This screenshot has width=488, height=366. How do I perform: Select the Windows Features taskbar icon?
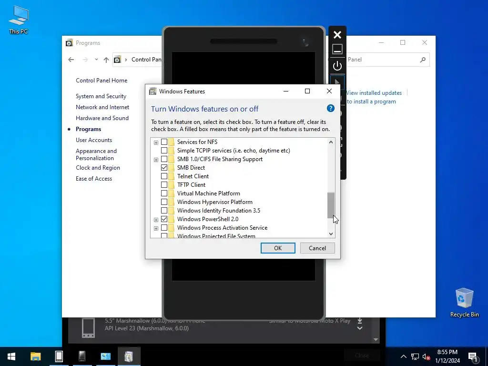[x=129, y=356]
